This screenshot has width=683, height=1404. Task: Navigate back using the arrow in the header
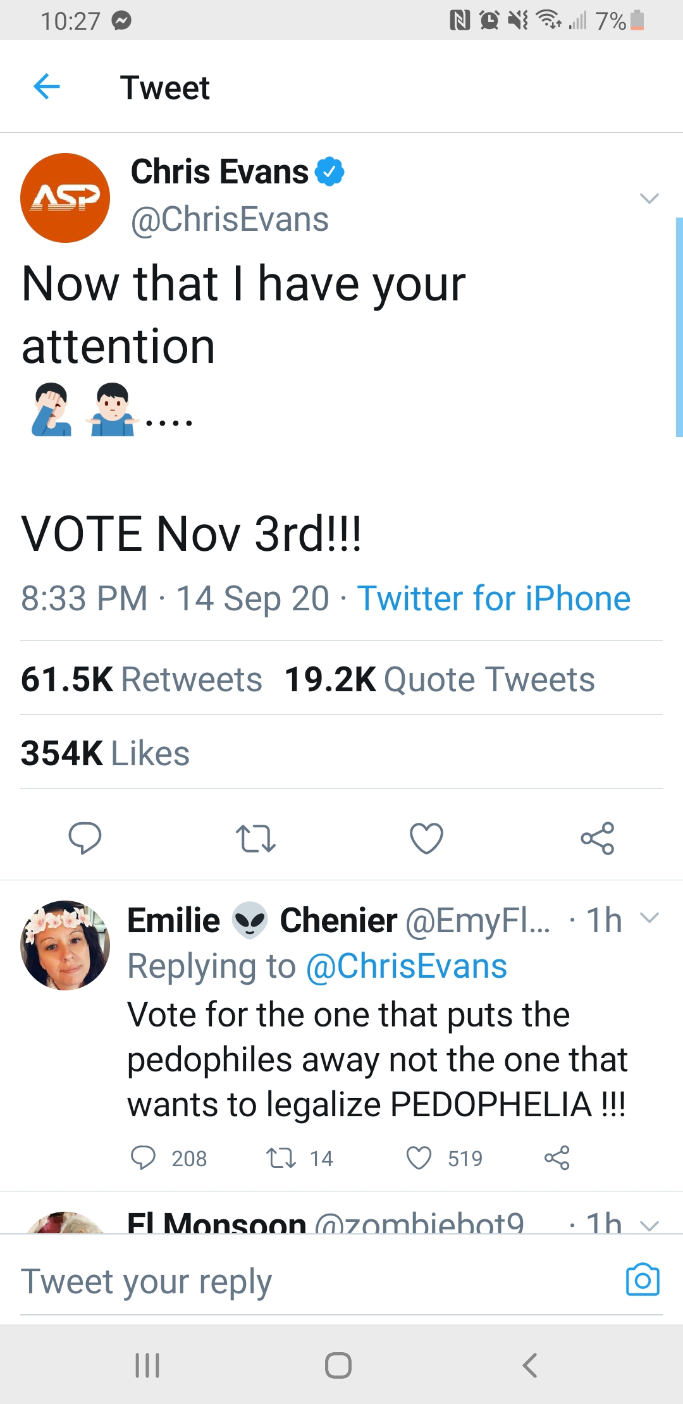[46, 87]
